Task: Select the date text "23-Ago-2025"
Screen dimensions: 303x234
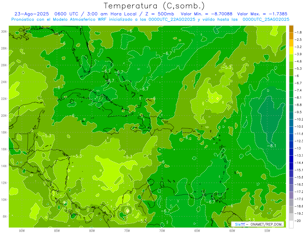Action: point(31,14)
